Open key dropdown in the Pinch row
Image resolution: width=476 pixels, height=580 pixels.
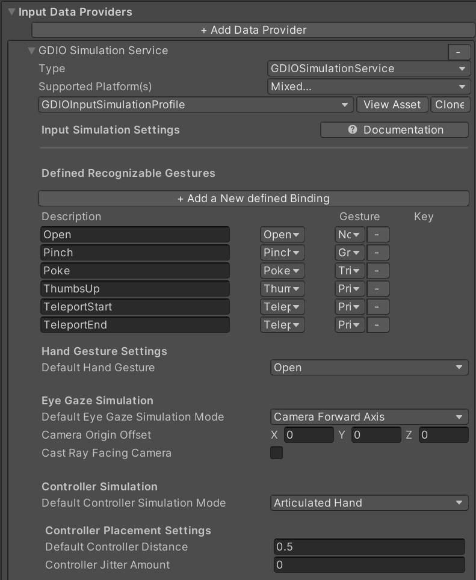click(x=350, y=253)
